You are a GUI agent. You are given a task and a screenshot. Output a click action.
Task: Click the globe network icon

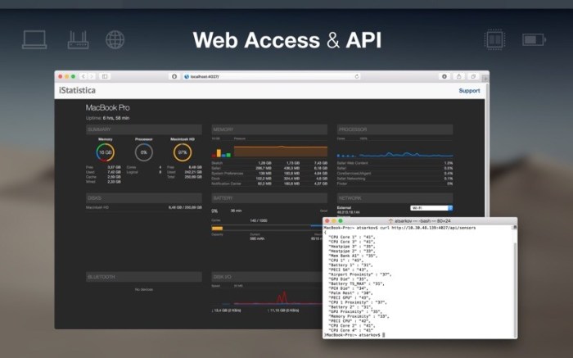pos(115,39)
